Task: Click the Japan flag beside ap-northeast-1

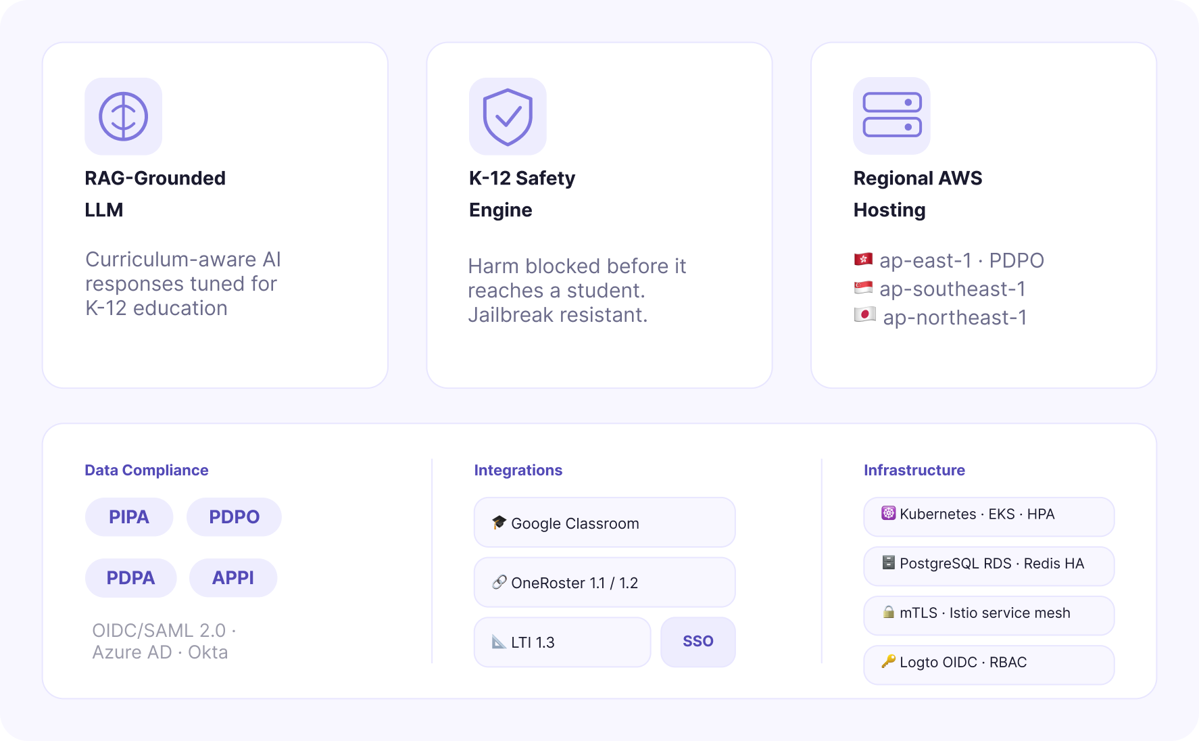Action: coord(864,315)
